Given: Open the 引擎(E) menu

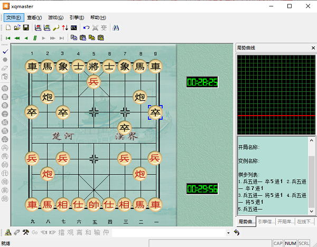Looking at the screenshot, I should [x=77, y=17].
